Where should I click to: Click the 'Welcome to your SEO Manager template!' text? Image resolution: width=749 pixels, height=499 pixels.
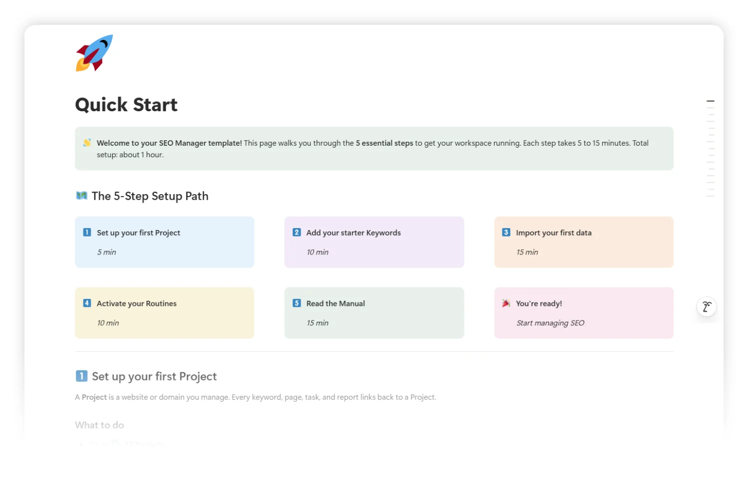point(169,143)
